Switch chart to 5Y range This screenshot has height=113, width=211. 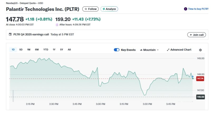pyautogui.click(x=61, y=49)
